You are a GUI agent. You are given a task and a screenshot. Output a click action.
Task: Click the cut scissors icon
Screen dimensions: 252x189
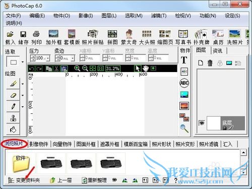[56, 69]
